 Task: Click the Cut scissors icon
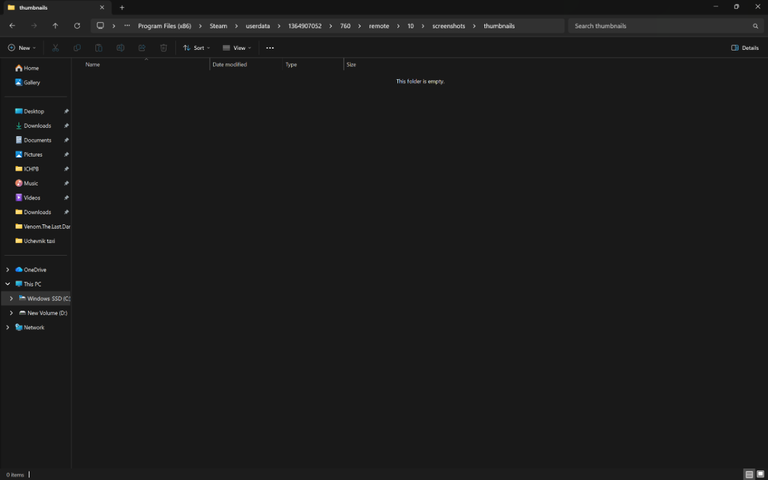(56, 48)
